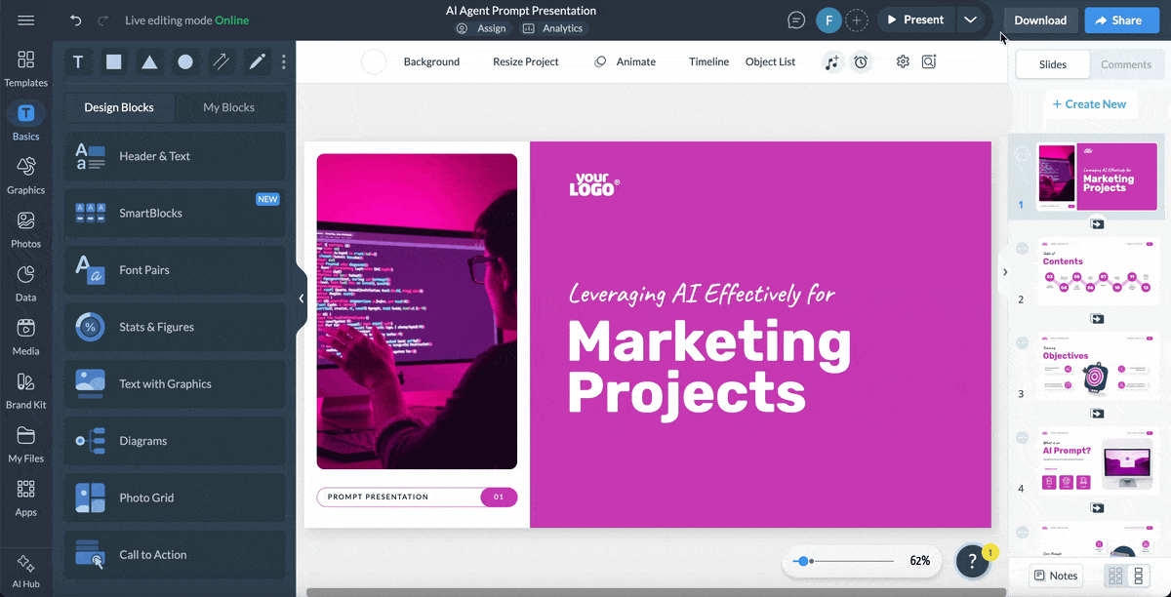This screenshot has width=1171, height=597.
Task: Open Stats & Figures design block
Action: click(176, 327)
